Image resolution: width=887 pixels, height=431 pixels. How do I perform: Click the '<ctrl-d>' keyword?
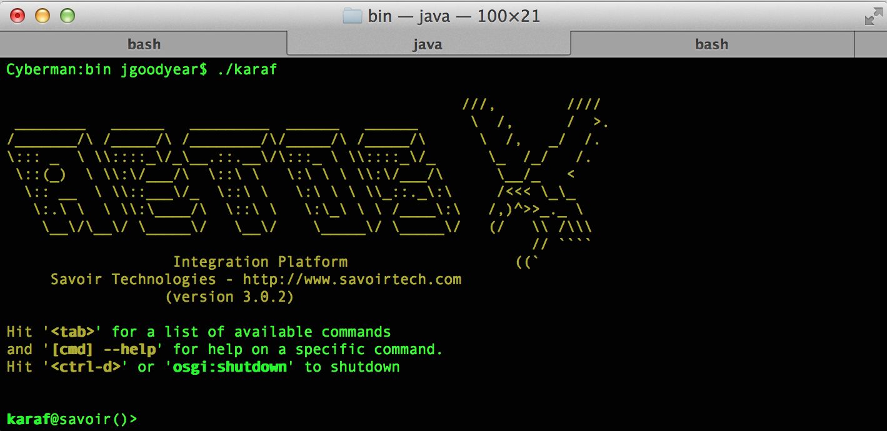pyautogui.click(x=86, y=367)
